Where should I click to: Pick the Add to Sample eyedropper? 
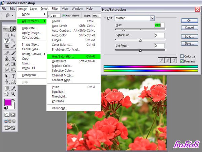(x=167, y=60)
